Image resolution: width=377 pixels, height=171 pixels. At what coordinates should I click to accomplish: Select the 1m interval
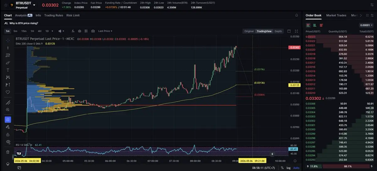[8, 31]
